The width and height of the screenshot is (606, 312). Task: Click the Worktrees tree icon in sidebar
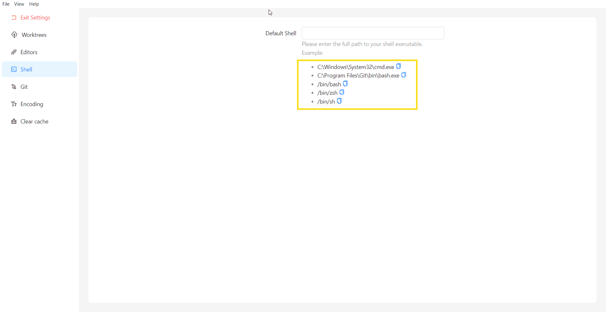pyautogui.click(x=14, y=35)
